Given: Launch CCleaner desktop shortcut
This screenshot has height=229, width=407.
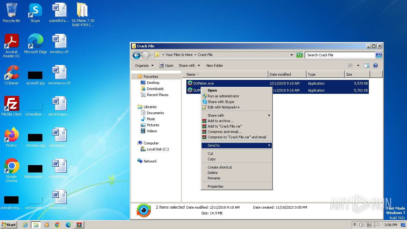Looking at the screenshot, I should pos(11,75).
